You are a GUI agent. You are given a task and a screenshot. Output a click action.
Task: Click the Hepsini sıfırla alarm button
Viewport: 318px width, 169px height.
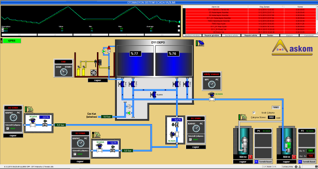point(251,35)
